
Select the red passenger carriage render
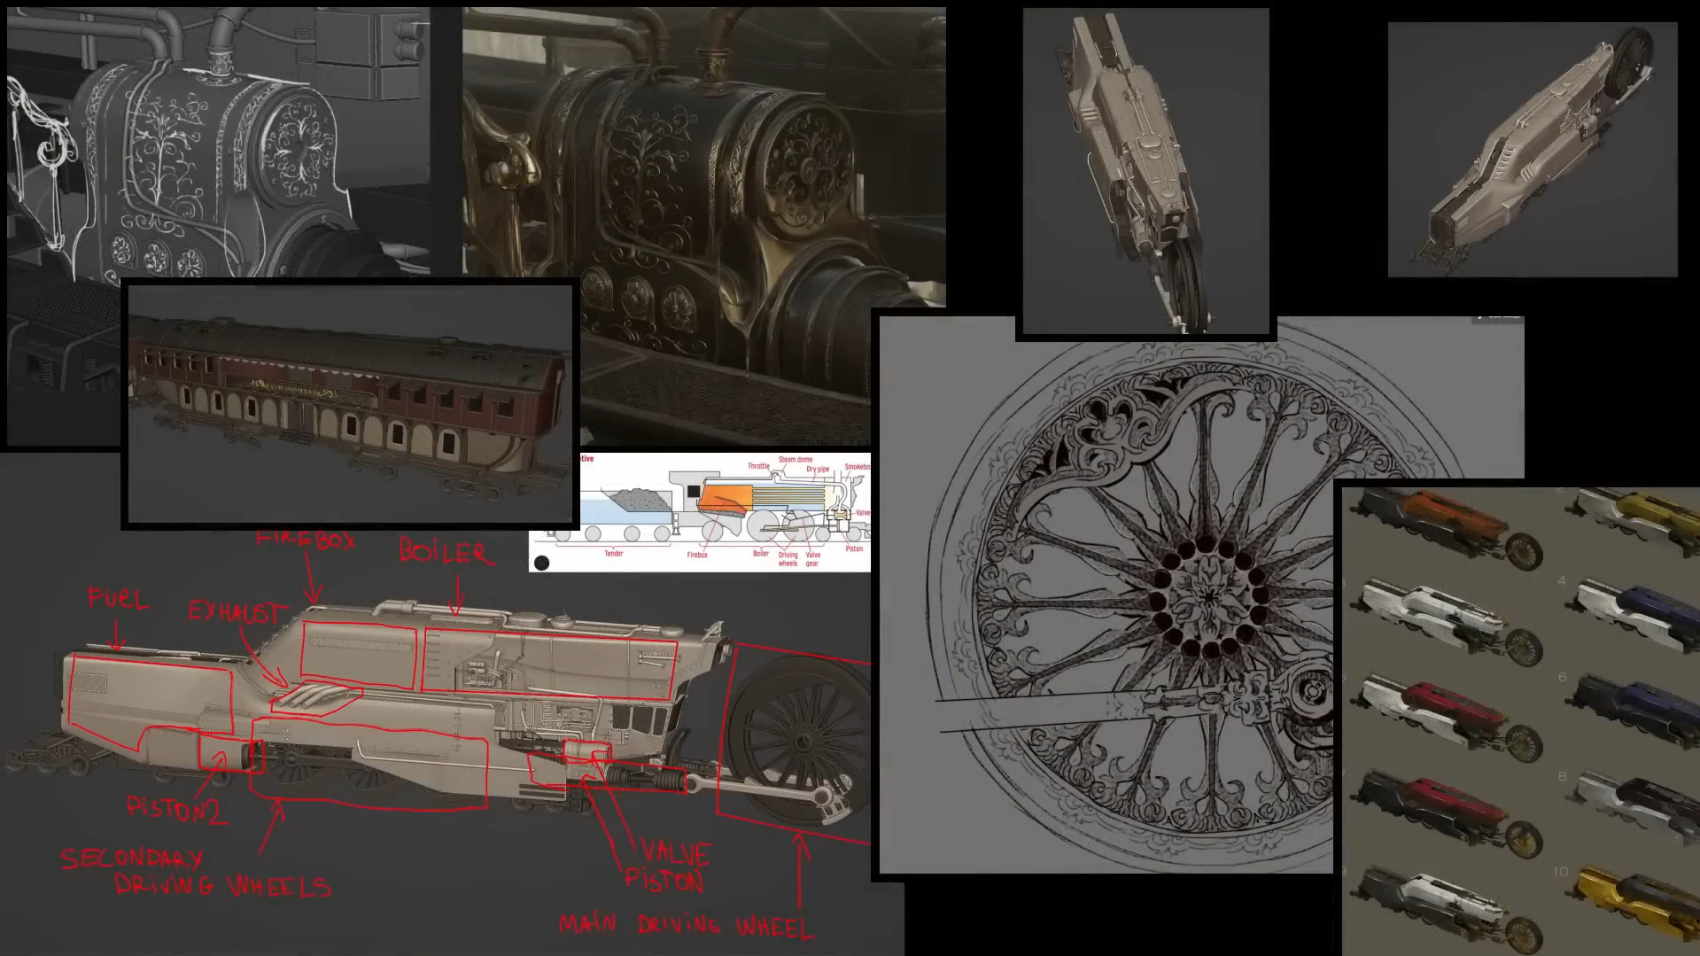tap(351, 404)
